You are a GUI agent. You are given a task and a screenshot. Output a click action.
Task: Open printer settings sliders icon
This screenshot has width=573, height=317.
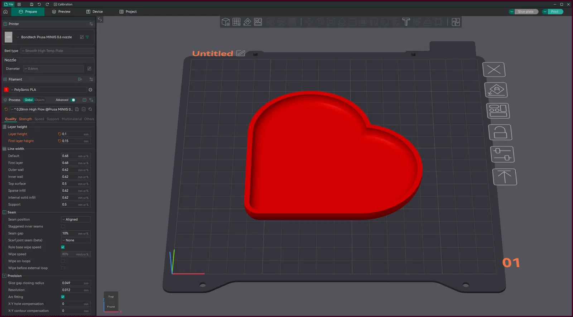point(91,24)
